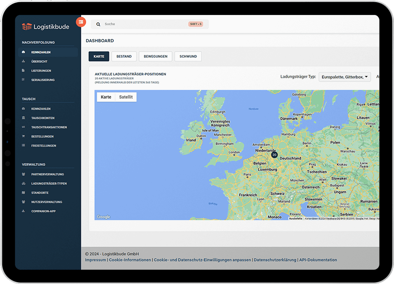Click the Ladungsträger-Typen icon

[23, 183]
